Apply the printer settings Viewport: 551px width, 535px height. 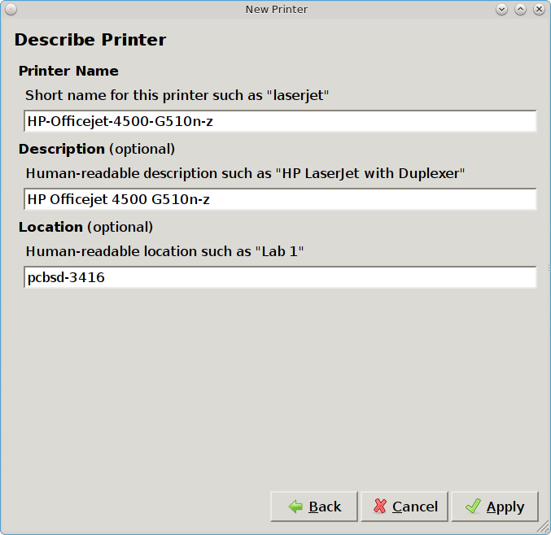tap(495, 507)
